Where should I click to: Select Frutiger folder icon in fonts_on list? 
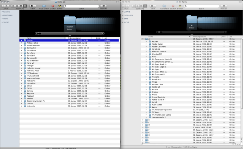pos(25,66)
